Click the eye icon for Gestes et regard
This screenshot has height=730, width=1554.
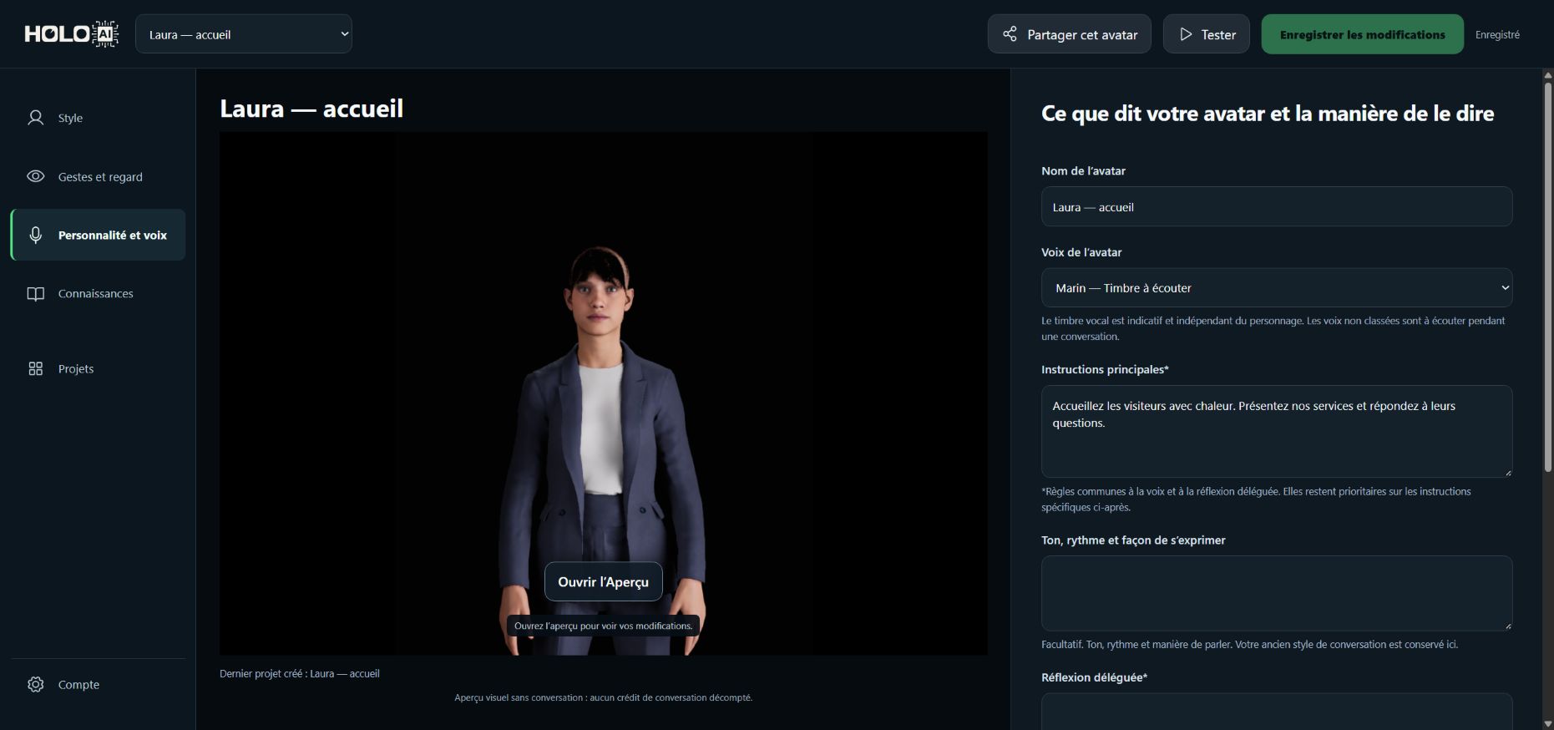click(x=35, y=176)
